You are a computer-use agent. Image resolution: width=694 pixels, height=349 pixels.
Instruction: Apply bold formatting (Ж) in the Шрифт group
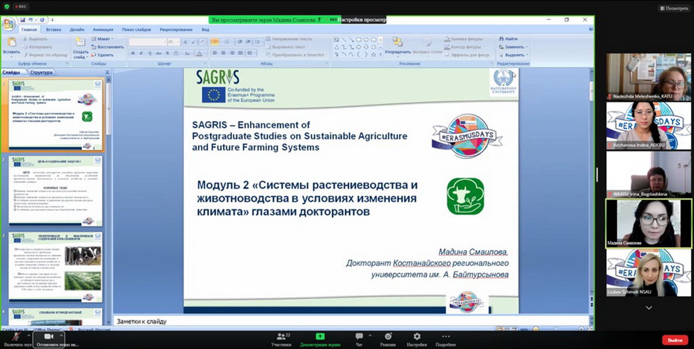(x=133, y=54)
